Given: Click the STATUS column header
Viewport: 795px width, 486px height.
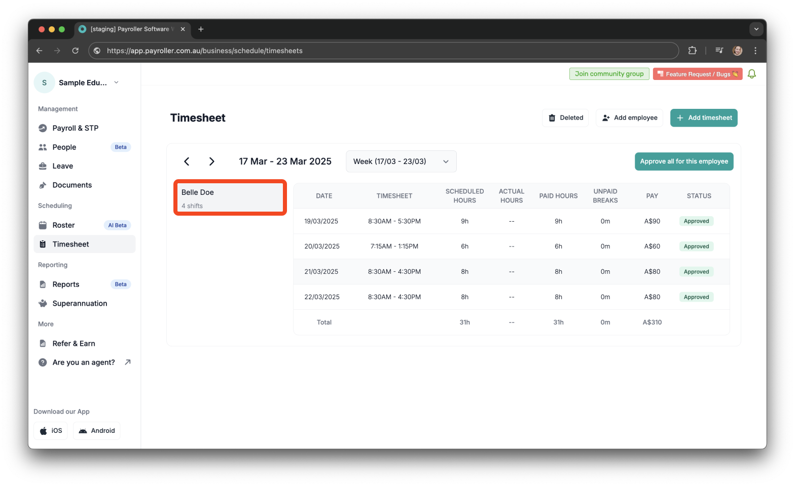Looking at the screenshot, I should point(699,196).
